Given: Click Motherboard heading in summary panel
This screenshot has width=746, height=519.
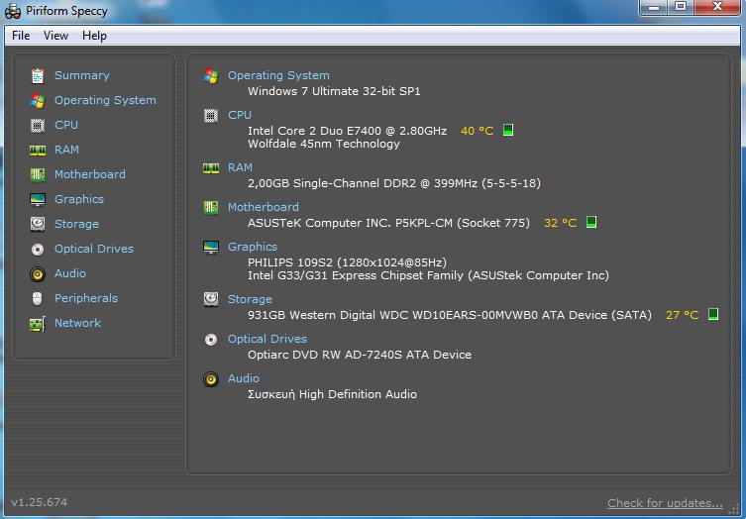Looking at the screenshot, I should click(x=264, y=207).
